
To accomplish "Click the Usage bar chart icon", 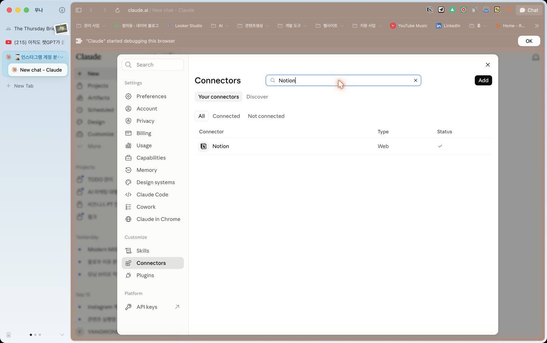I will pyautogui.click(x=128, y=146).
